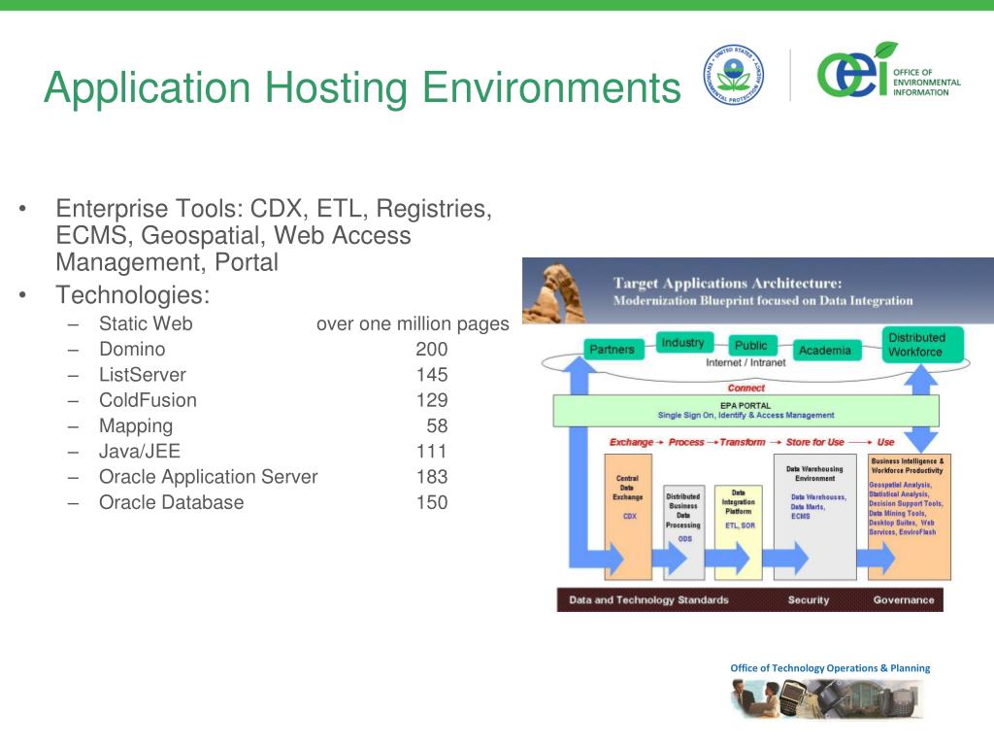Click the red 'Connect' label
Screen dimensions: 994x746
746,388
